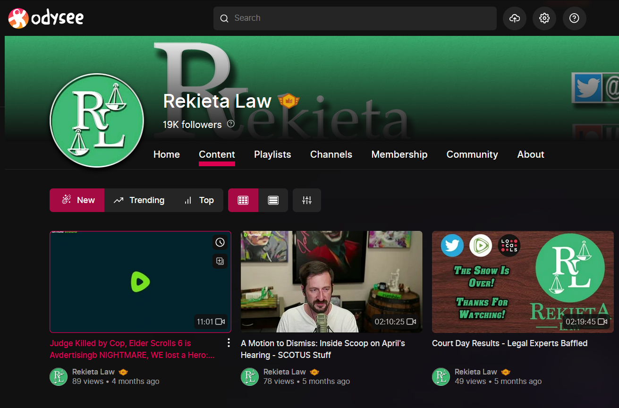Click the member badge under the Judge Killed video
This screenshot has height=408, width=619.
[x=123, y=372]
